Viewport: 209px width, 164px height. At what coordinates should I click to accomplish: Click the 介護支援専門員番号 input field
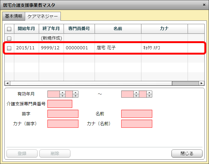(60, 104)
